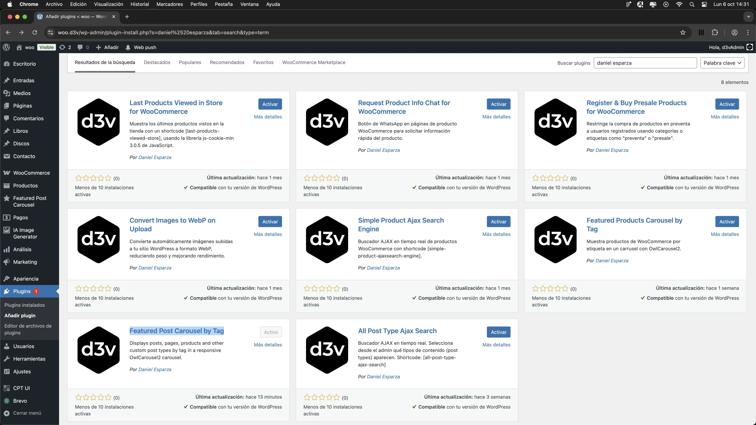Expand Chrome tab search chevron

[748, 17]
